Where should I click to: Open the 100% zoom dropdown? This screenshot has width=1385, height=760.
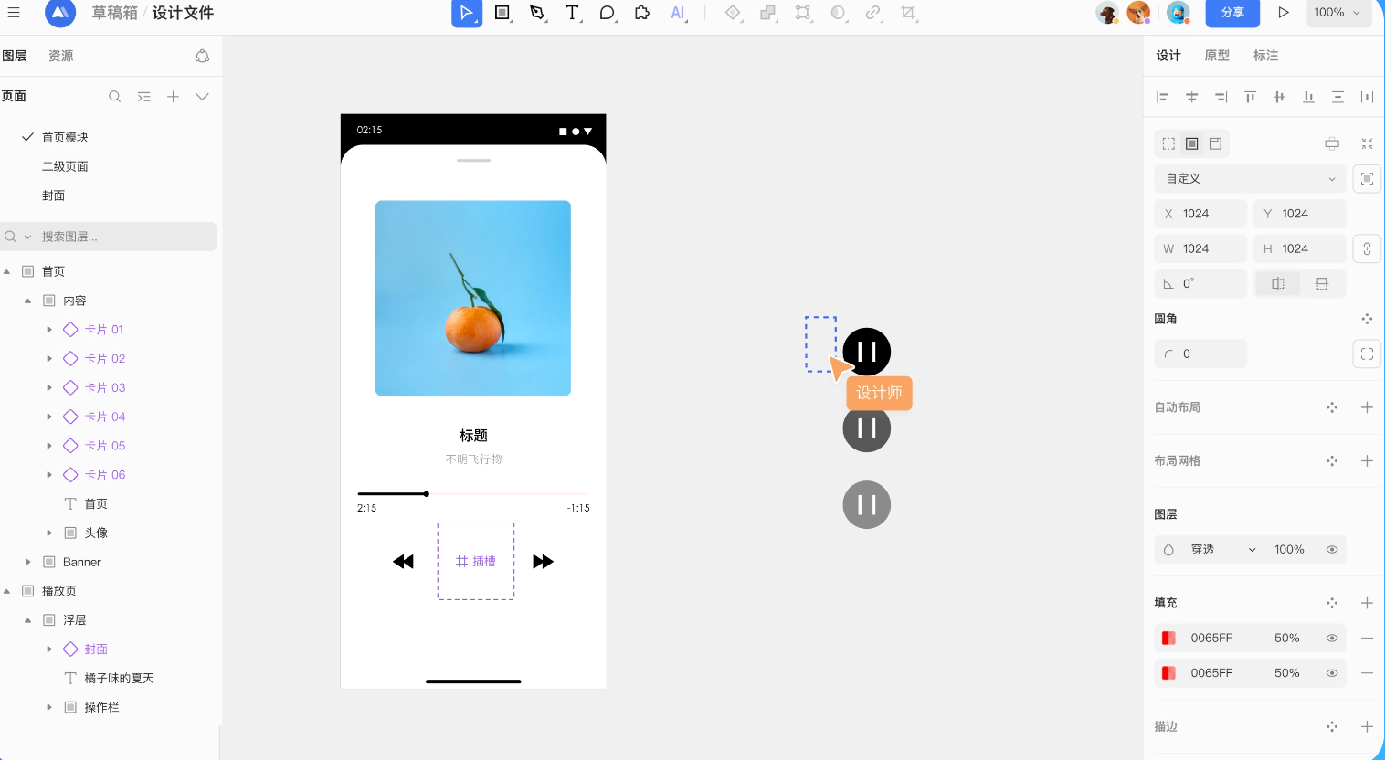click(x=1338, y=13)
